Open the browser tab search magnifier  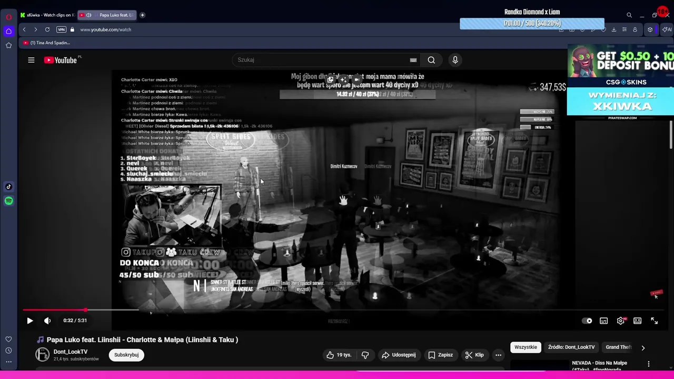(629, 15)
